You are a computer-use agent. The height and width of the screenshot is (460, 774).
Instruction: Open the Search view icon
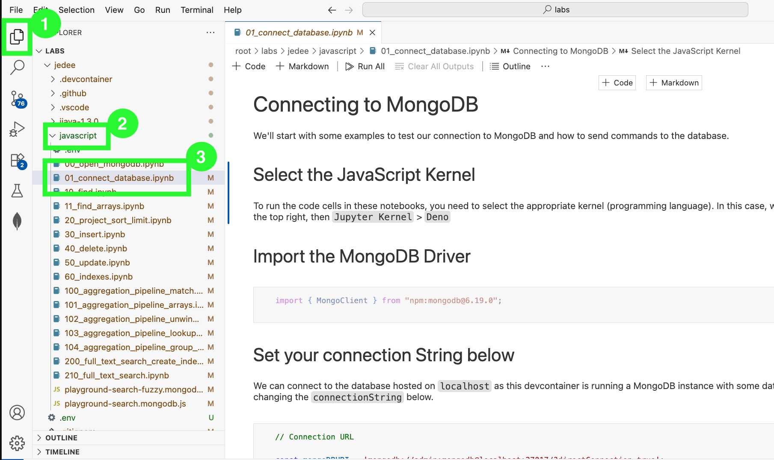[x=17, y=67]
